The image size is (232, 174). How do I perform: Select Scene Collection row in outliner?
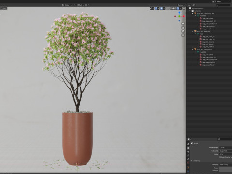click(x=209, y=8)
